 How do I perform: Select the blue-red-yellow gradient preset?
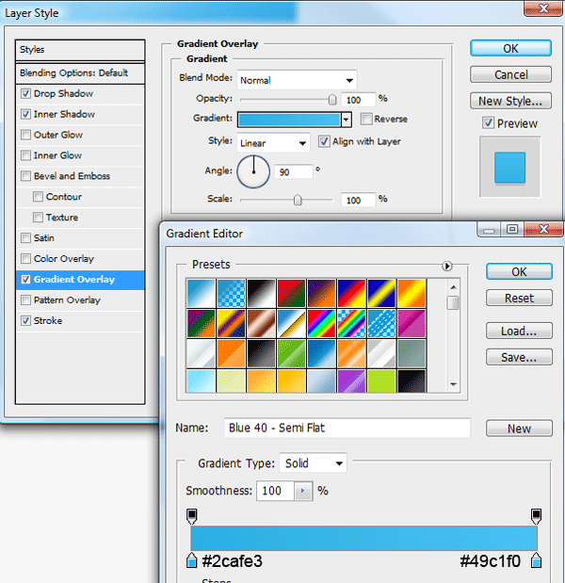click(x=351, y=293)
